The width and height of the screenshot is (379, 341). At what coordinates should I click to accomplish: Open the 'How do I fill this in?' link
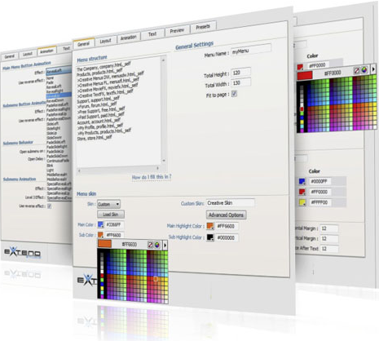click(x=152, y=177)
